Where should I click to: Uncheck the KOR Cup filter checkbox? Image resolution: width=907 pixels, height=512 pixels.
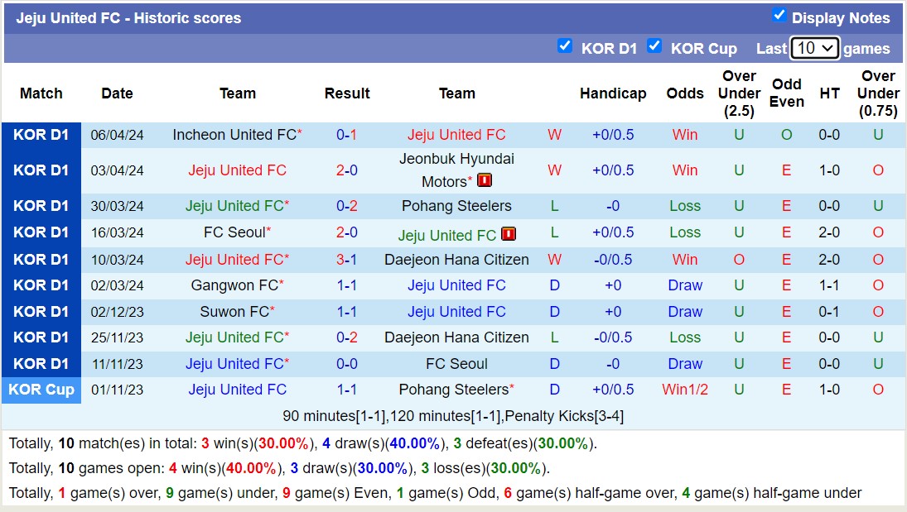click(654, 46)
